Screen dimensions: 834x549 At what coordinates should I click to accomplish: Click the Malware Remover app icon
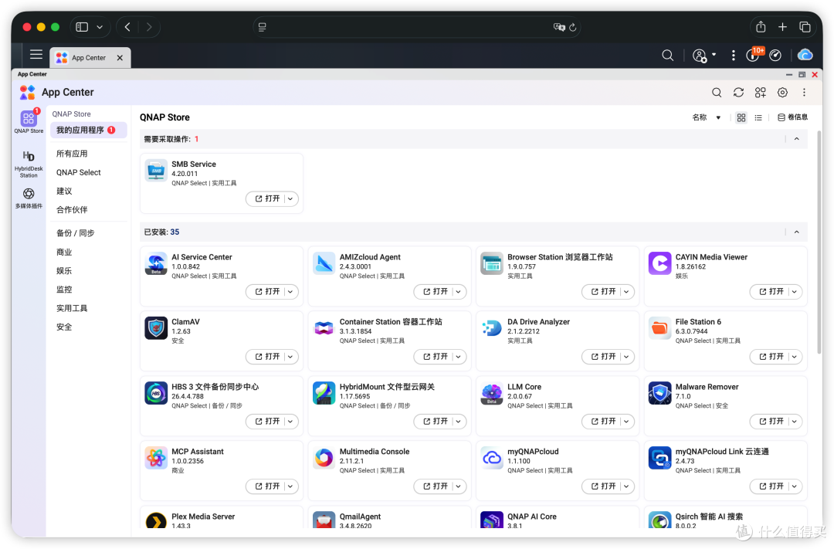pyautogui.click(x=660, y=393)
